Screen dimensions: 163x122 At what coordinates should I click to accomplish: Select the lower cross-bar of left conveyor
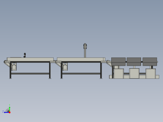pyautogui.click(x=30, y=74)
